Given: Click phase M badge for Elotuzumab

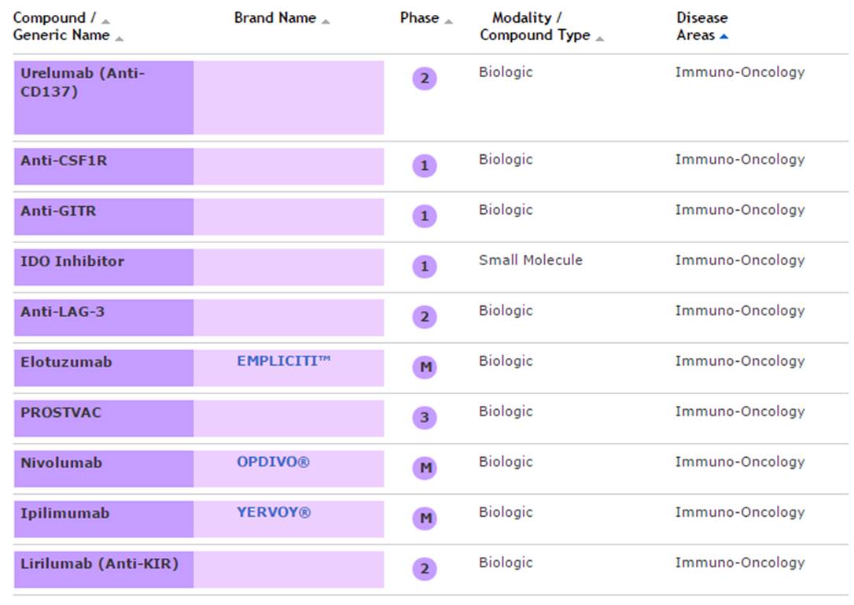Looking at the screenshot, I should 425,367.
